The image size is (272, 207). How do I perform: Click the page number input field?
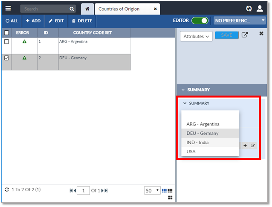[x=83, y=191]
